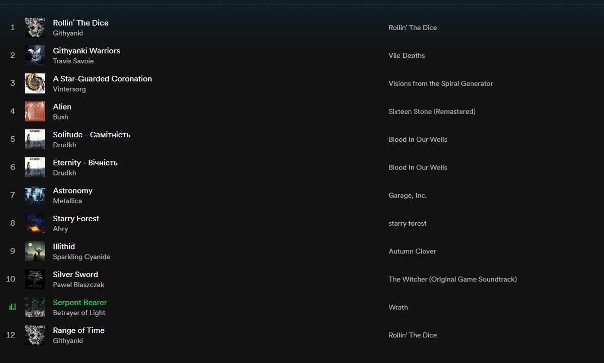Click track number 10
The height and width of the screenshot is (363, 604).
tap(11, 279)
